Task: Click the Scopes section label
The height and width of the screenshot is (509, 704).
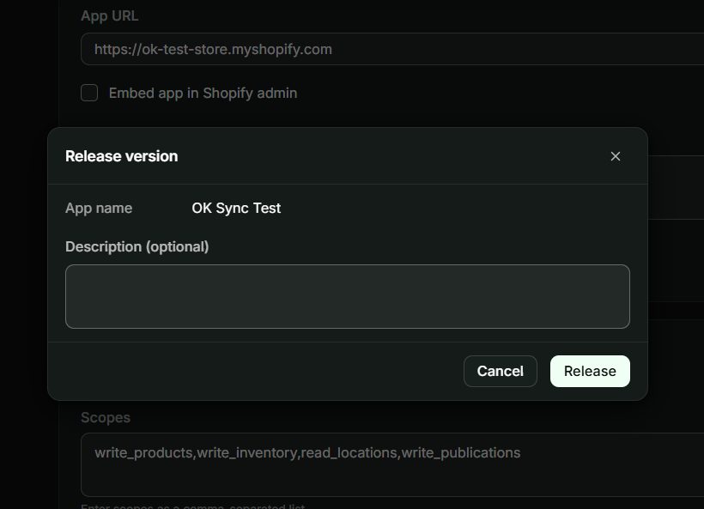Action: [x=106, y=417]
